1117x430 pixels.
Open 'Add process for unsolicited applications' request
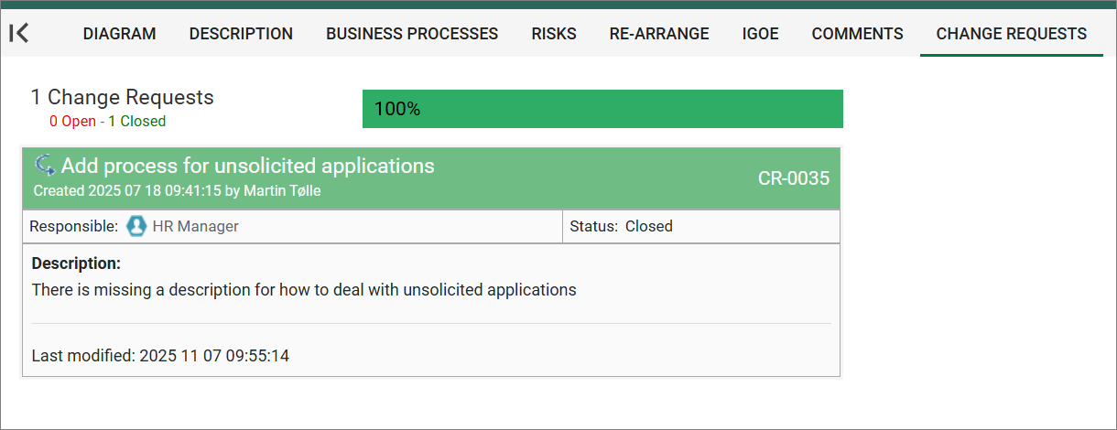point(247,166)
